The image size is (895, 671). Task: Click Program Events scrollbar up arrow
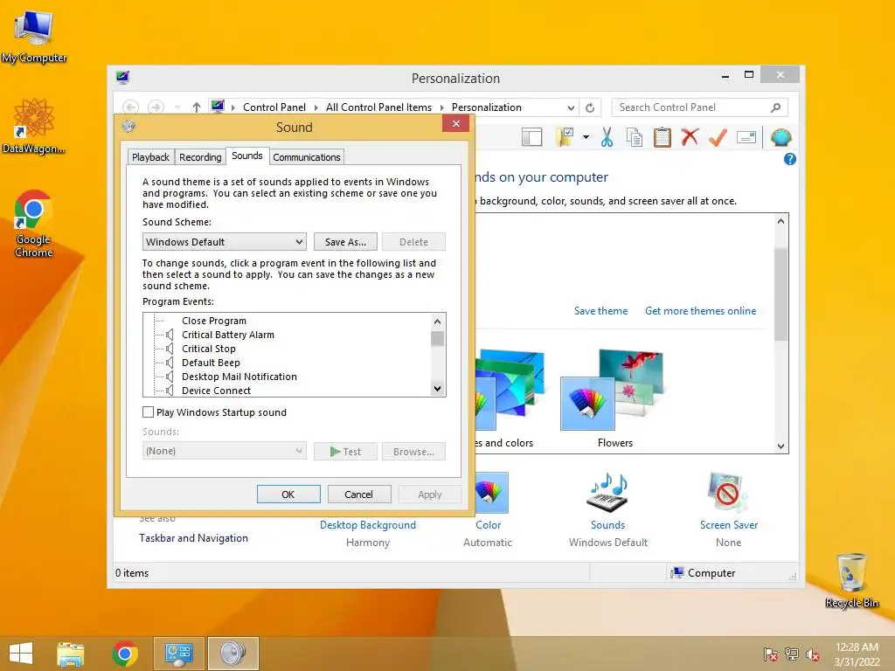point(437,322)
